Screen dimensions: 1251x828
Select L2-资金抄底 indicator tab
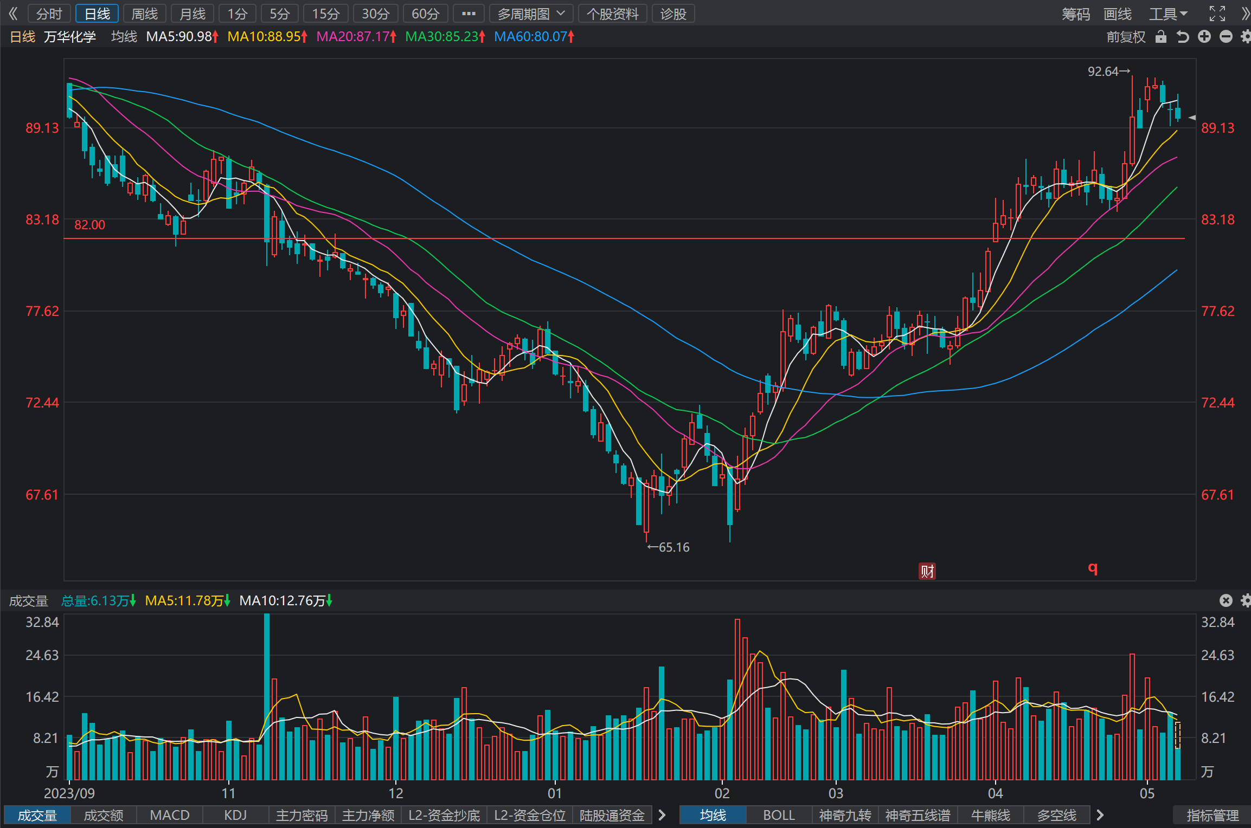444,815
